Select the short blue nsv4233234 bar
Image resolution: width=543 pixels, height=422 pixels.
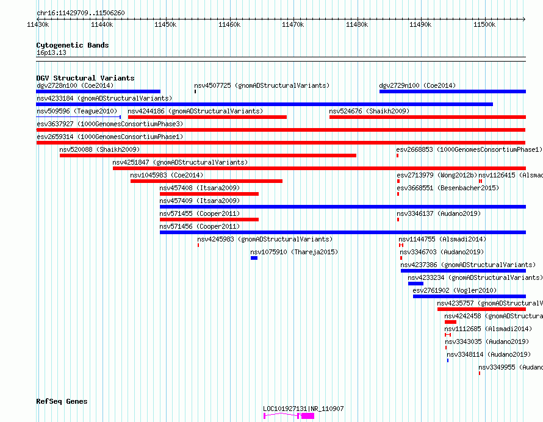tap(415, 284)
